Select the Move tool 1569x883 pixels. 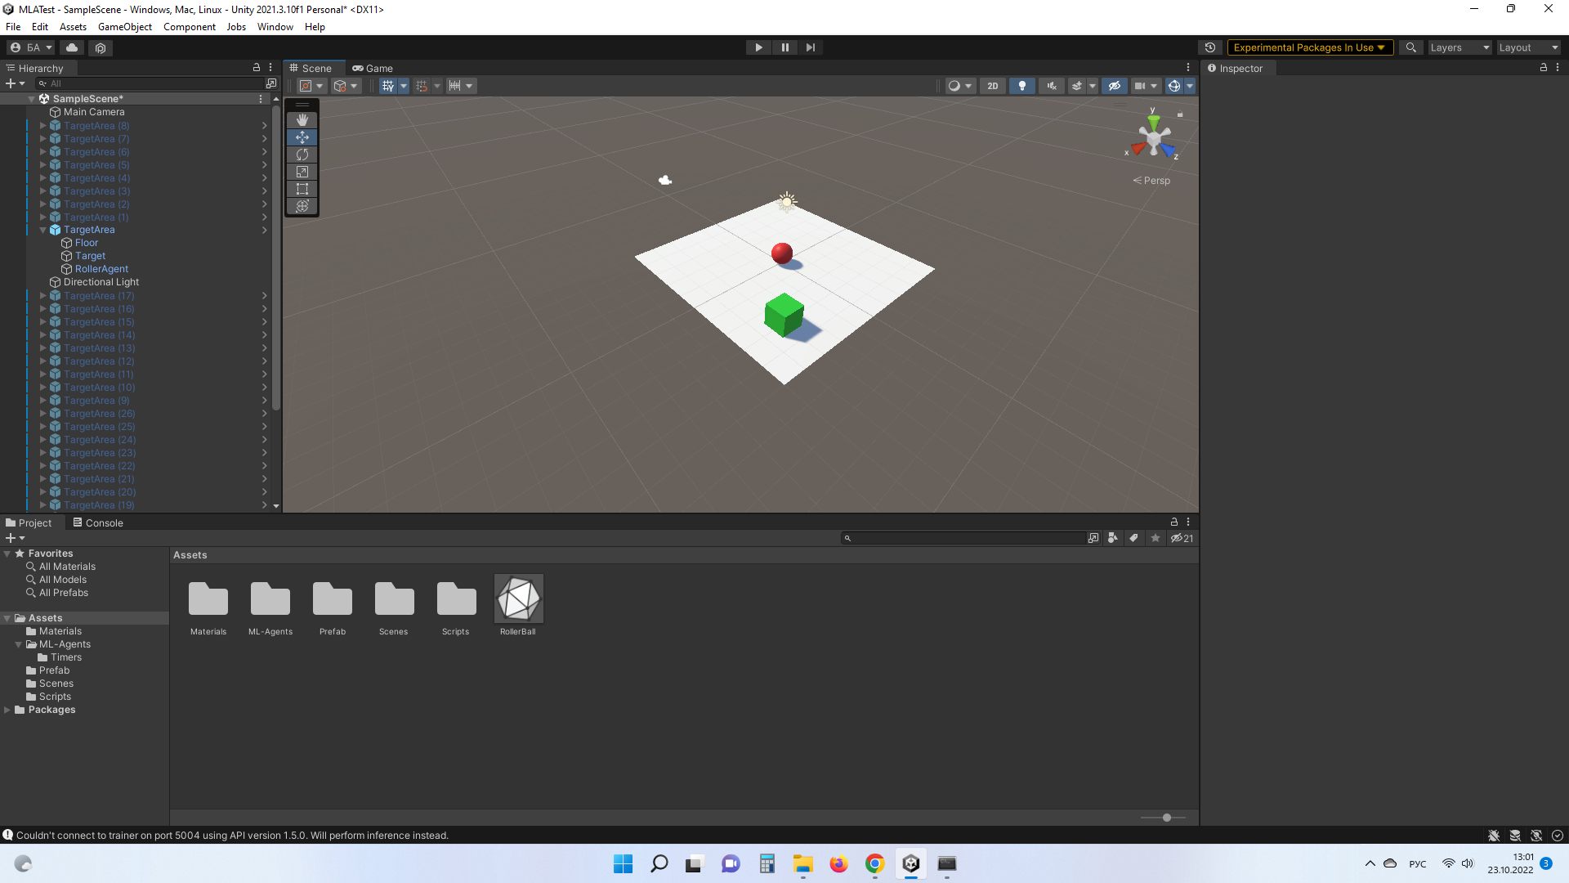tap(302, 137)
